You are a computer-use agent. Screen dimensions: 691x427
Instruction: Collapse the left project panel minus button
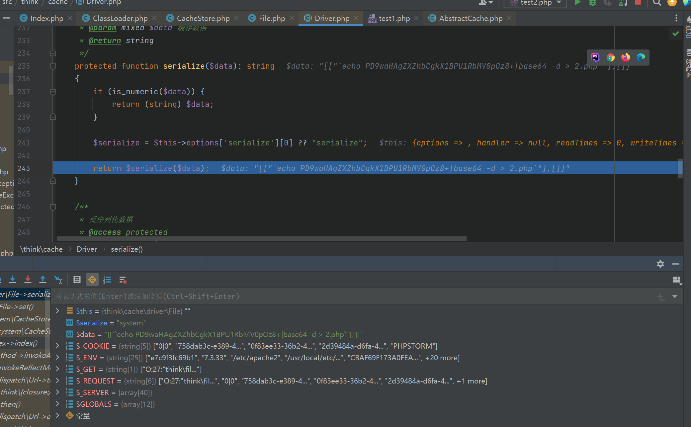pos(6,18)
